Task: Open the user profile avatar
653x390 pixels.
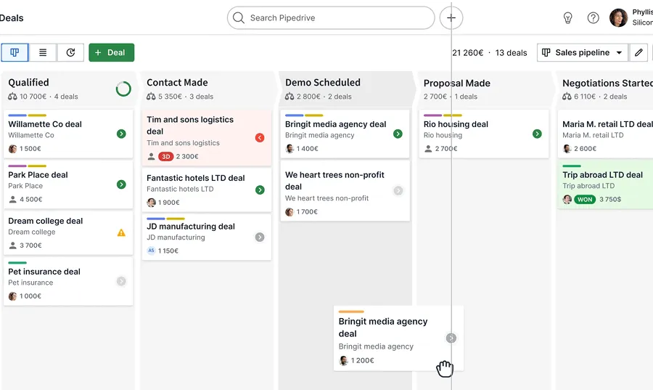Action: coord(618,18)
